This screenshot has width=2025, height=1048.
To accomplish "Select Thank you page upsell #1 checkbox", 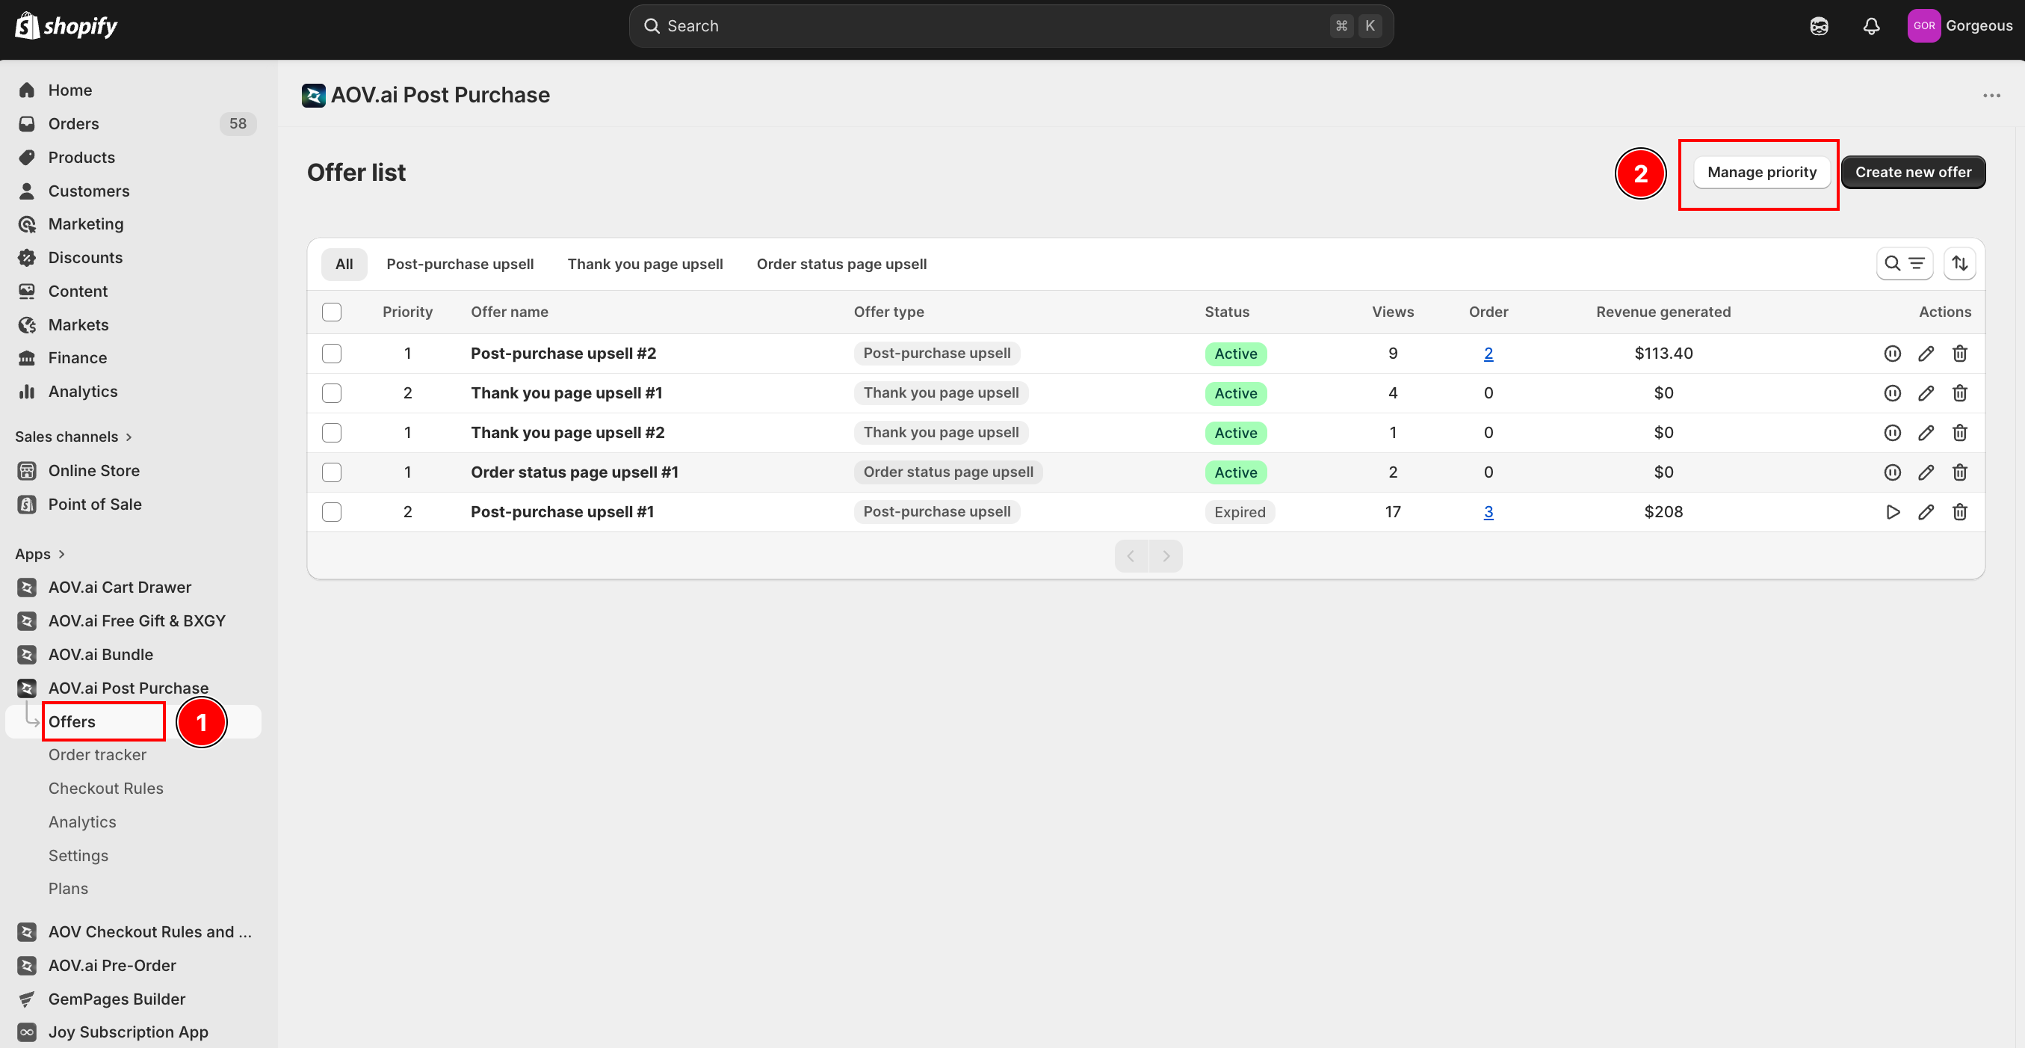I will [332, 393].
